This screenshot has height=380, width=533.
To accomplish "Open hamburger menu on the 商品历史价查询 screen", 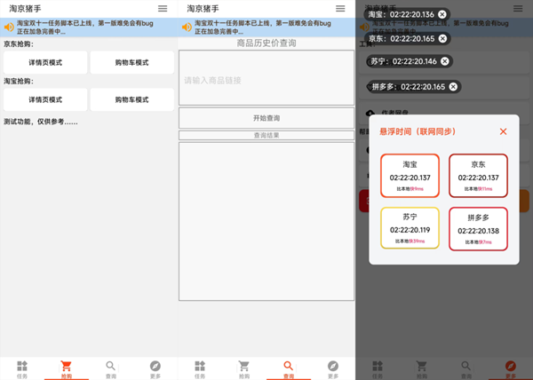I will tap(340, 9).
